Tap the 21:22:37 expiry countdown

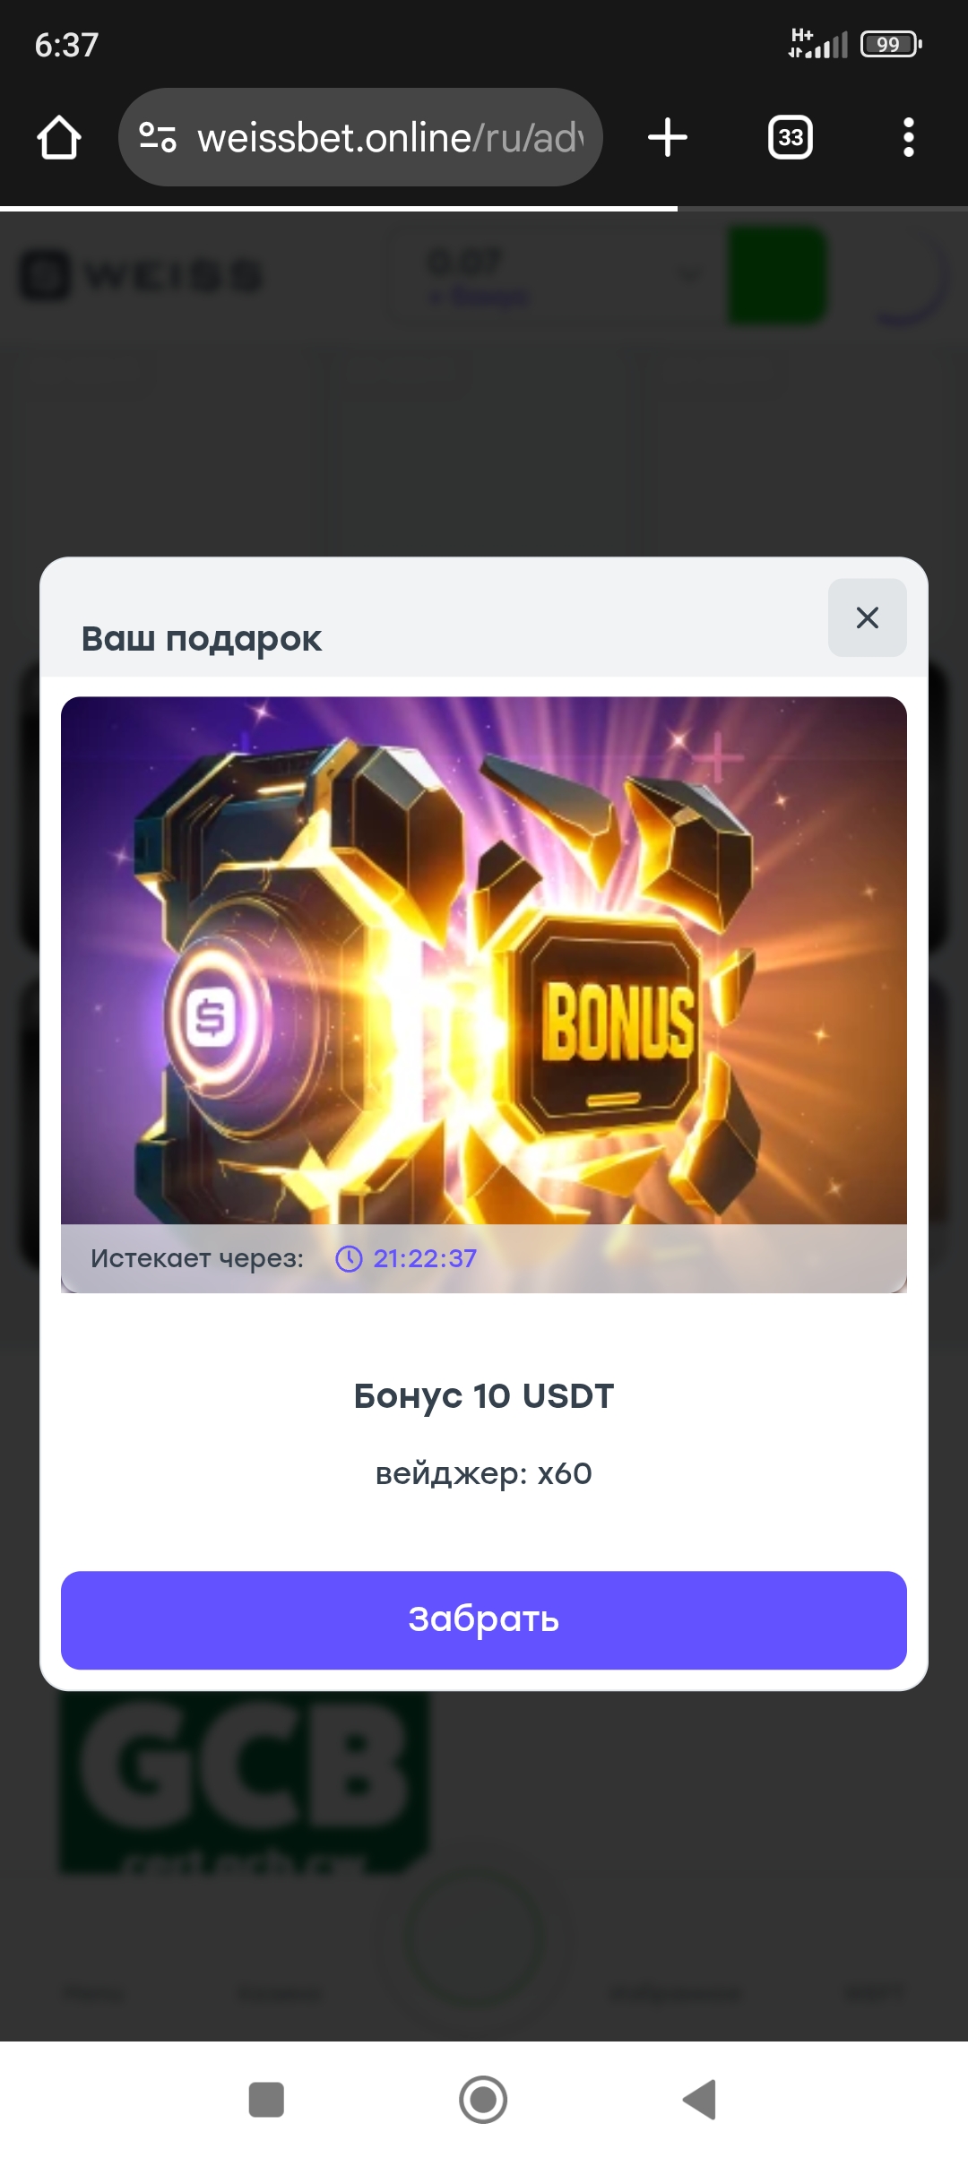425,1259
